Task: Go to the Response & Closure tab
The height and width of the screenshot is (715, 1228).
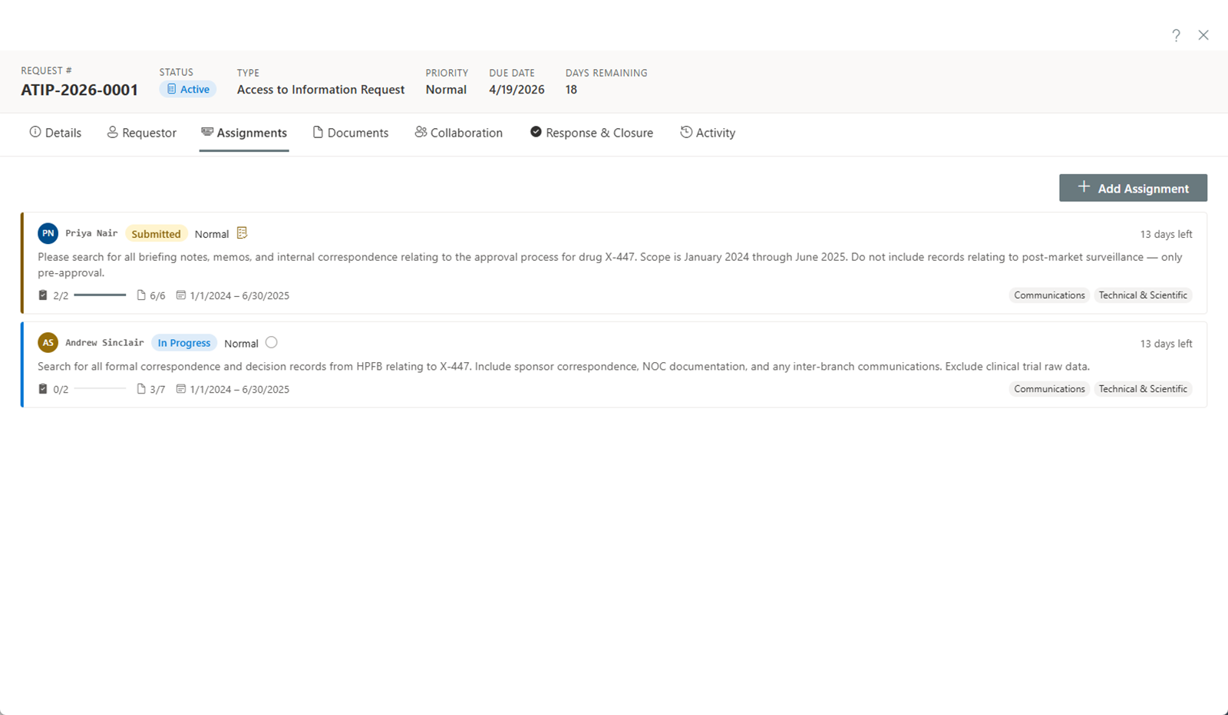Action: pos(592,133)
